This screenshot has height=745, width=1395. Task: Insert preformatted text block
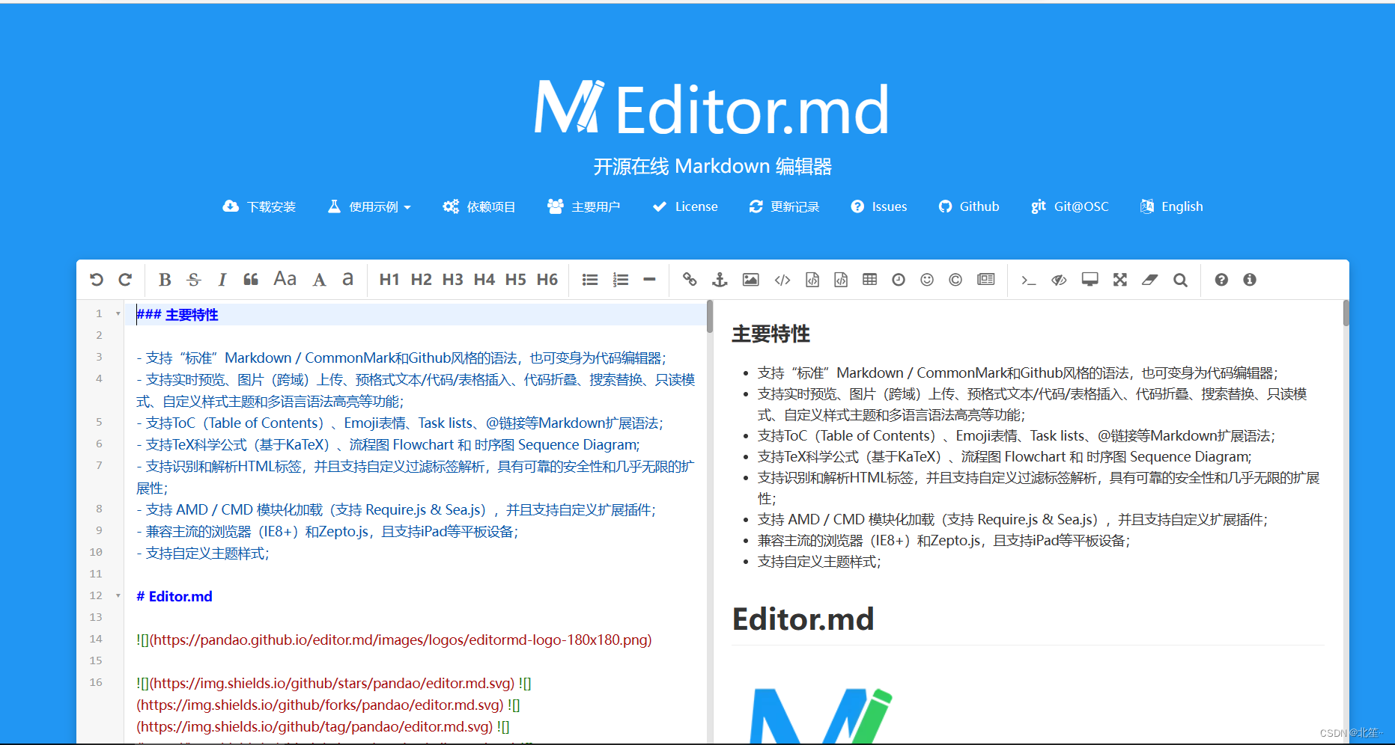pos(812,280)
